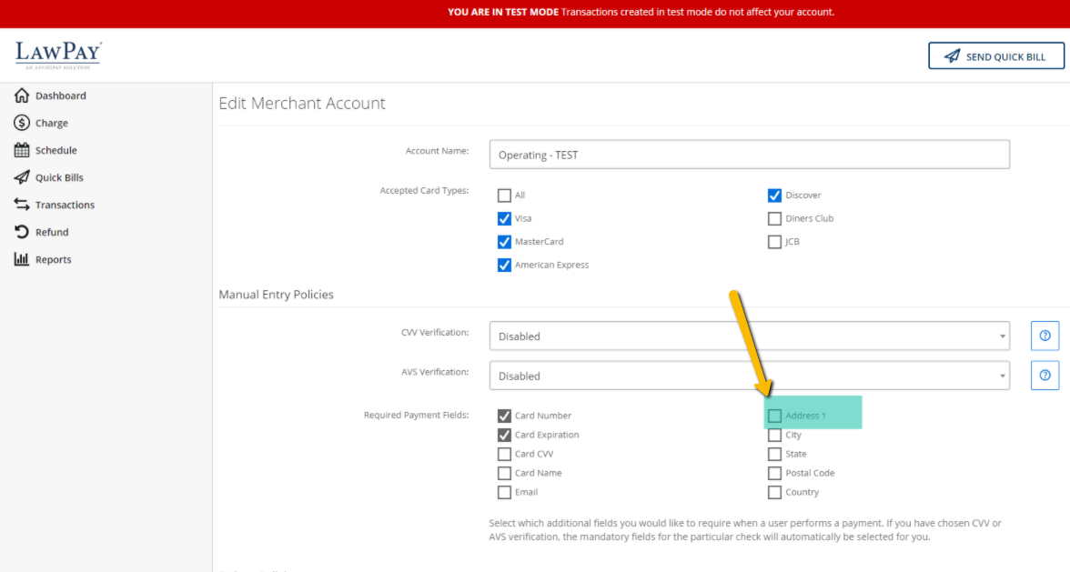Open help for CVV Verification
1070x572 pixels.
click(x=1045, y=336)
